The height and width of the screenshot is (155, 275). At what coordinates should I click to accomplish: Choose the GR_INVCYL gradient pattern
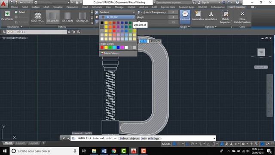pyautogui.click(x=82, y=17)
